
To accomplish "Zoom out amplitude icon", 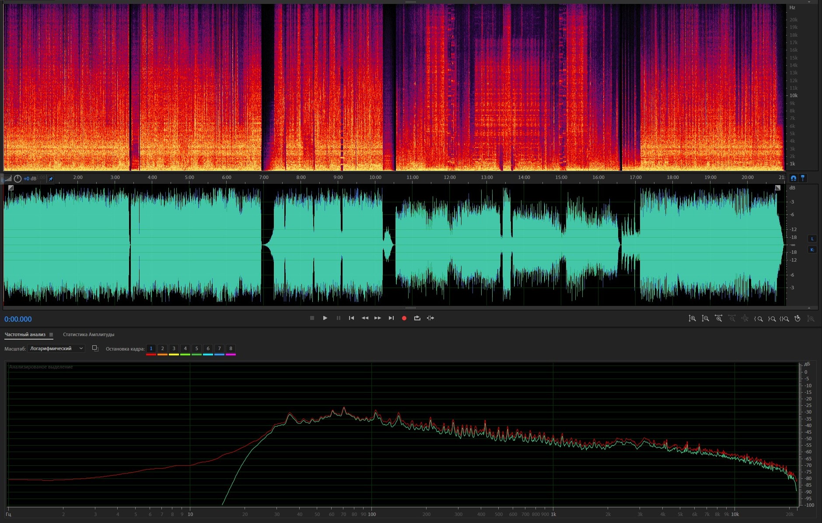I will tap(705, 319).
